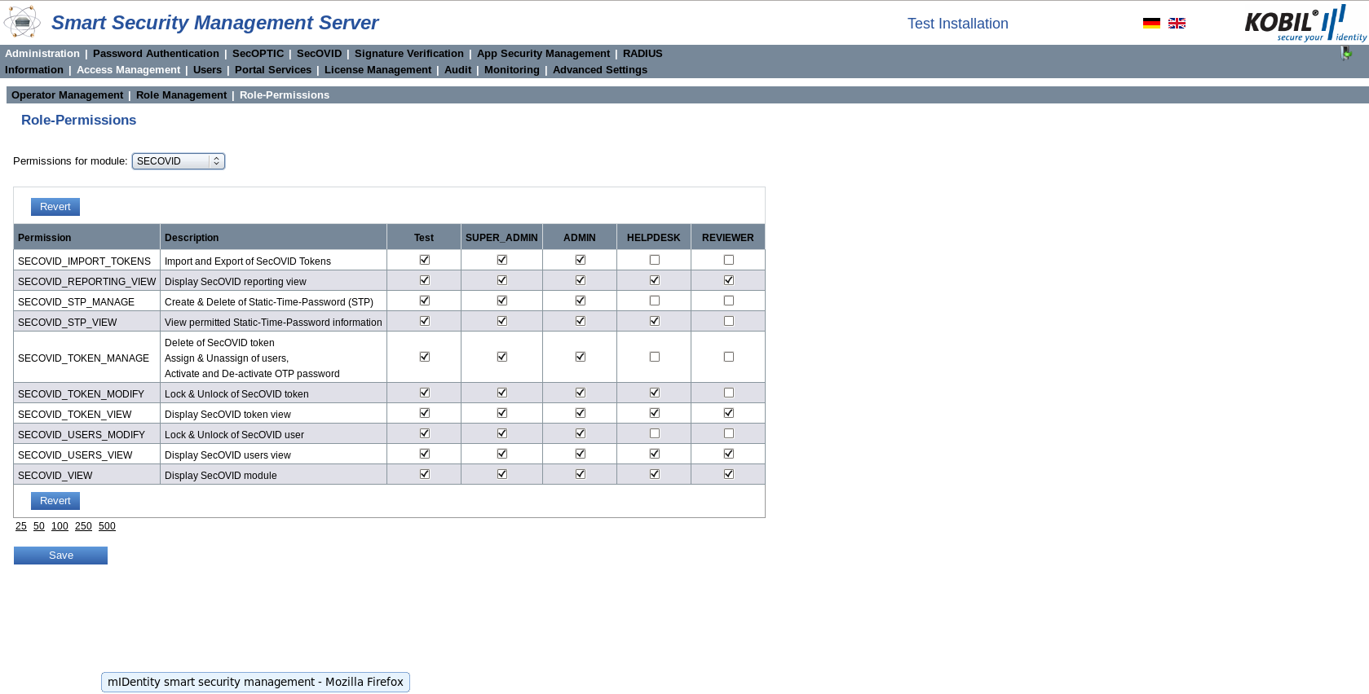
Task: Click 'Display SecOVID module' description
Action: (x=221, y=476)
